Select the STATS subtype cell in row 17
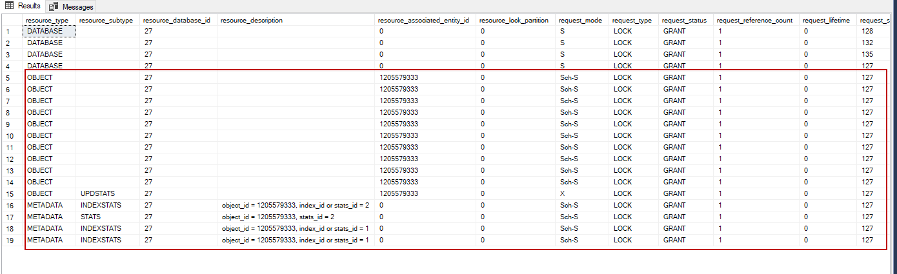Screen dimensions: 897x274 pyautogui.click(x=91, y=217)
